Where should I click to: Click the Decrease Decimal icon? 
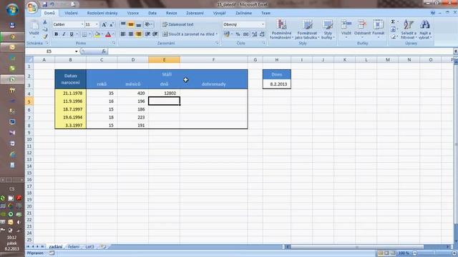coord(262,34)
